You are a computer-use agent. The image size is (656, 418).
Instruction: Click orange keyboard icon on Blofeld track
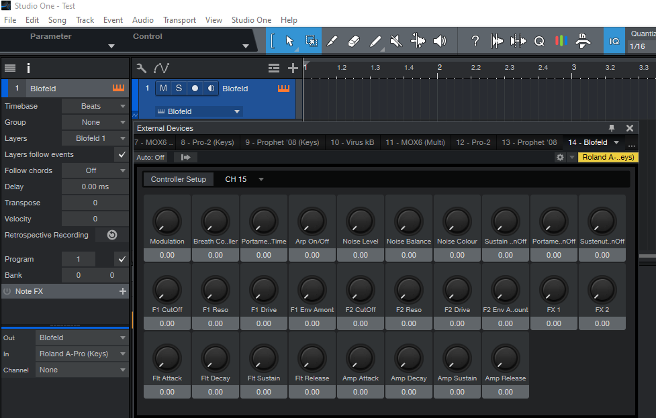pyautogui.click(x=283, y=88)
